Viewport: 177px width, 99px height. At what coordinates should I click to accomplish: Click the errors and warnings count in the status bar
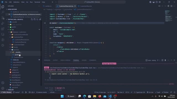click(32, 92)
